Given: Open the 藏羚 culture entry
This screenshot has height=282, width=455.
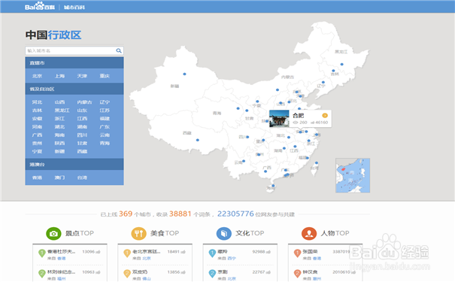Looking at the screenshot, I should coord(223,251).
